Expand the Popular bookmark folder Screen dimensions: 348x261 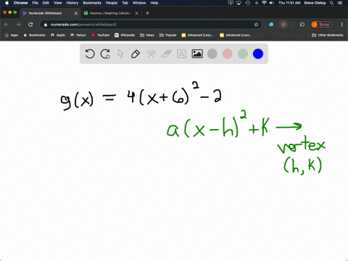click(x=168, y=35)
